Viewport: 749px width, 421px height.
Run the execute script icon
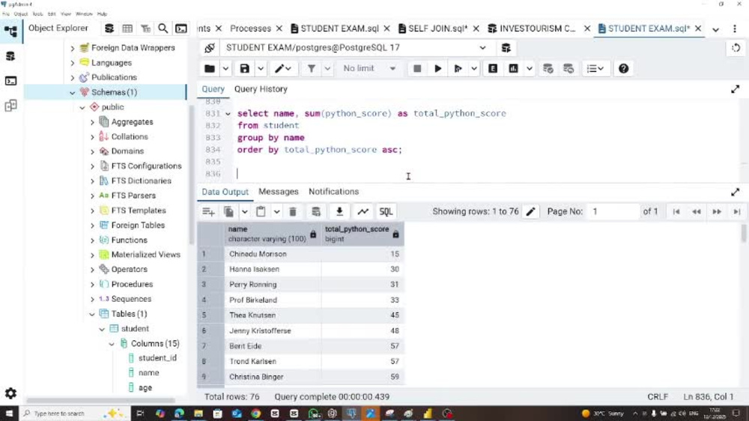pyautogui.click(x=458, y=69)
